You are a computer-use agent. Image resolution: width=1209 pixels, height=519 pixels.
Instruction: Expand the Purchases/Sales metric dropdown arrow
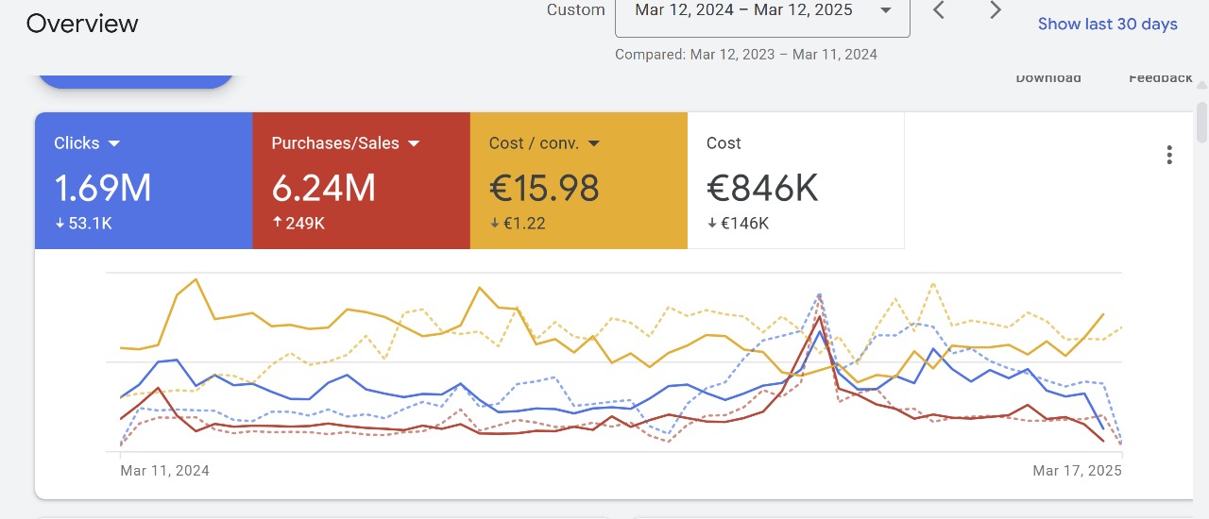(x=414, y=143)
